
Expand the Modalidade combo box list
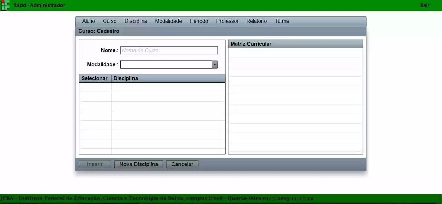214,64
